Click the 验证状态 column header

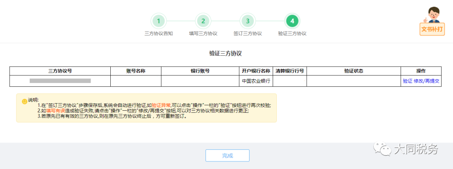click(354, 71)
